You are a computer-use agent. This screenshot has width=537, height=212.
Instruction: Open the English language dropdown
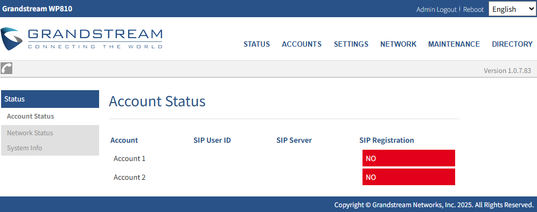(x=512, y=9)
